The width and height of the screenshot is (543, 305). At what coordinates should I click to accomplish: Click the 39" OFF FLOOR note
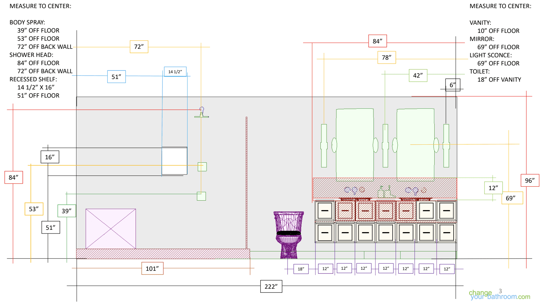coord(38,30)
